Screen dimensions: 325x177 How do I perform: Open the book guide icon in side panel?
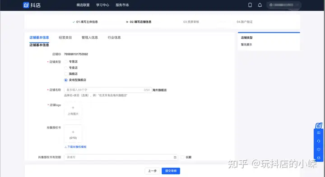[319, 133]
